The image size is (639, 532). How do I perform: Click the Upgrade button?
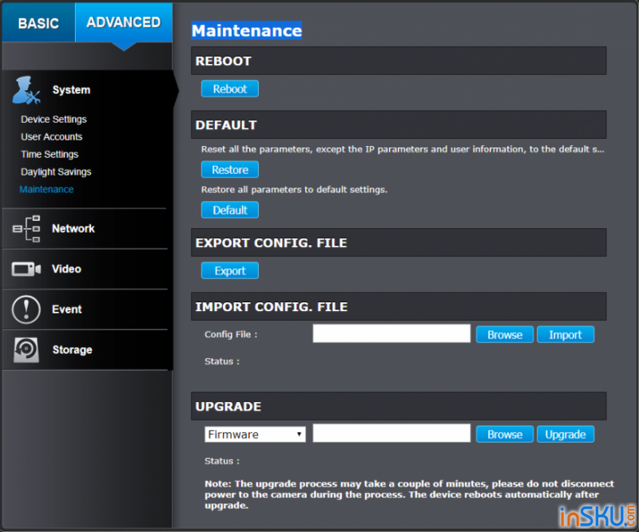pos(566,435)
